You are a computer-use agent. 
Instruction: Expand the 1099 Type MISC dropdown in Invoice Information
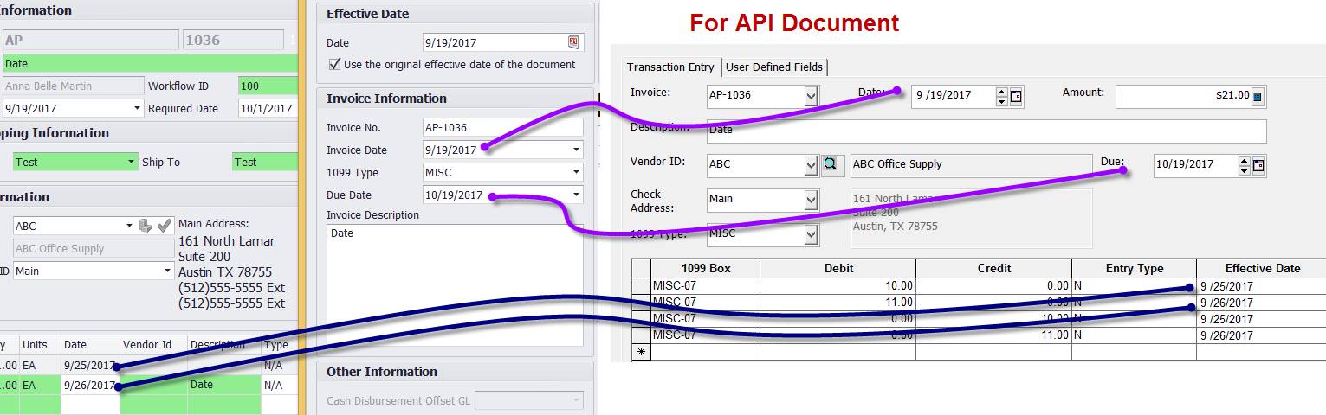point(577,173)
